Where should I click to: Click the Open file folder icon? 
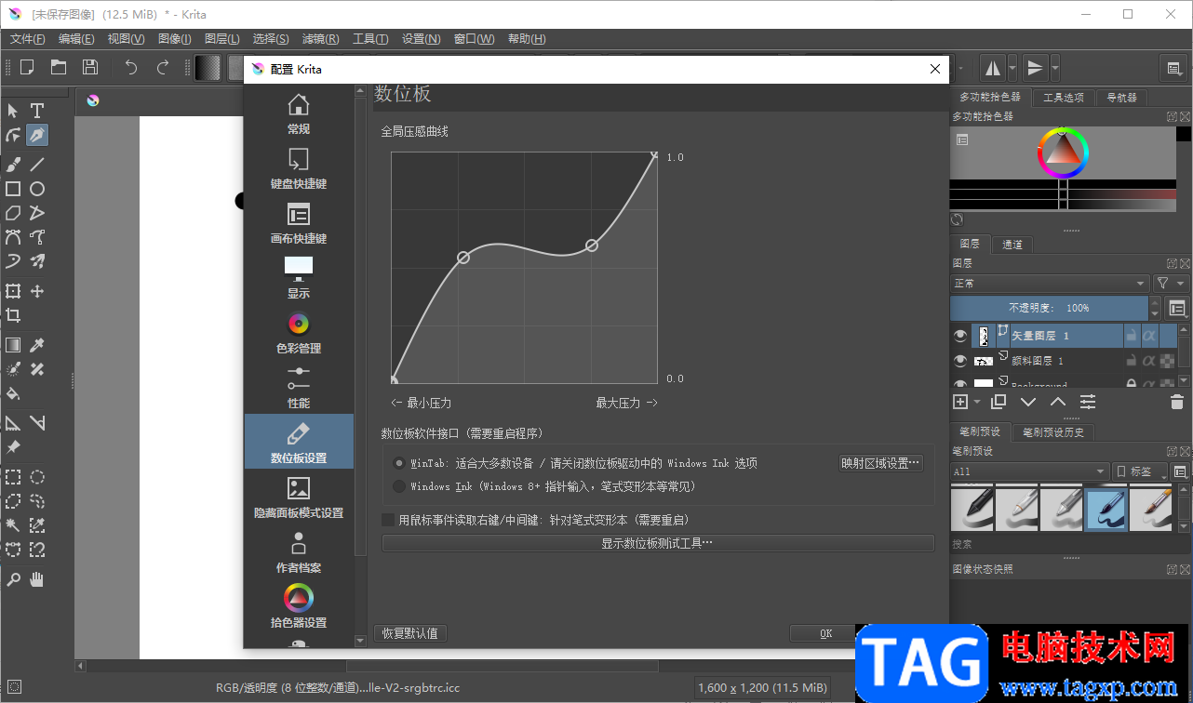coord(59,67)
